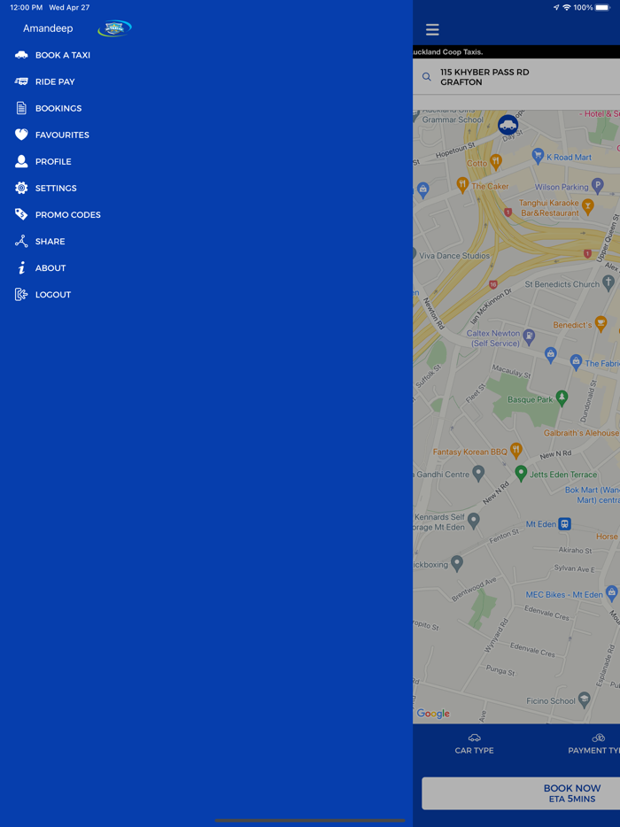Tap the Coop Taxis logo beside Amandeep
620x827 pixels.
(114, 28)
